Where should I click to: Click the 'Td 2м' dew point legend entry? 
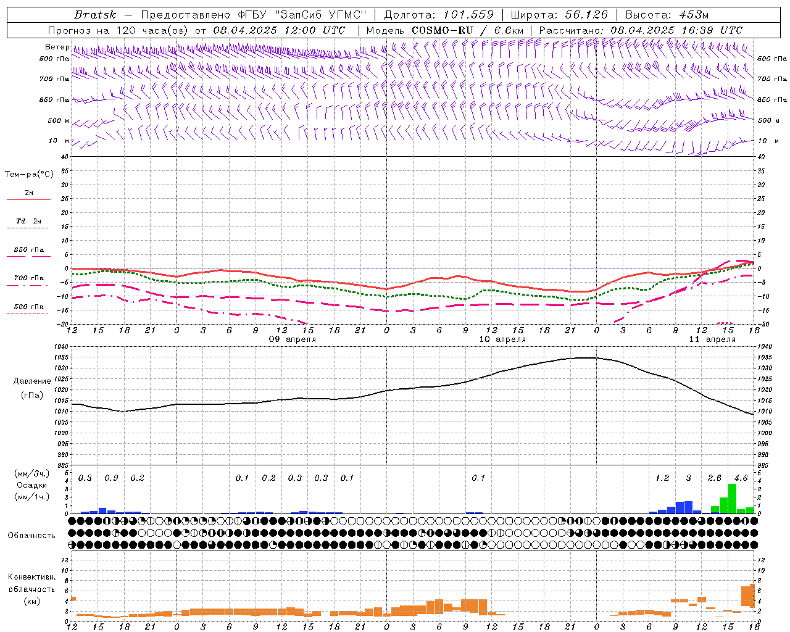(28, 221)
